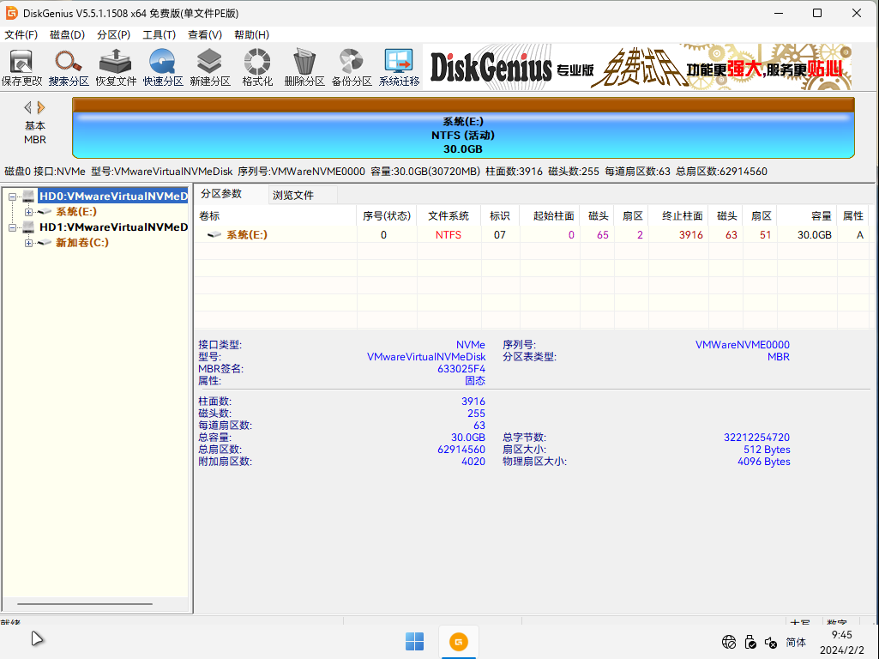Click the HD0 disk drive icon in the tree
Screen dimensions: 879x659
(28, 196)
